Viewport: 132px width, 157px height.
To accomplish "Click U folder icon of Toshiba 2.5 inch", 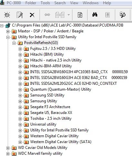I will 26,119.
